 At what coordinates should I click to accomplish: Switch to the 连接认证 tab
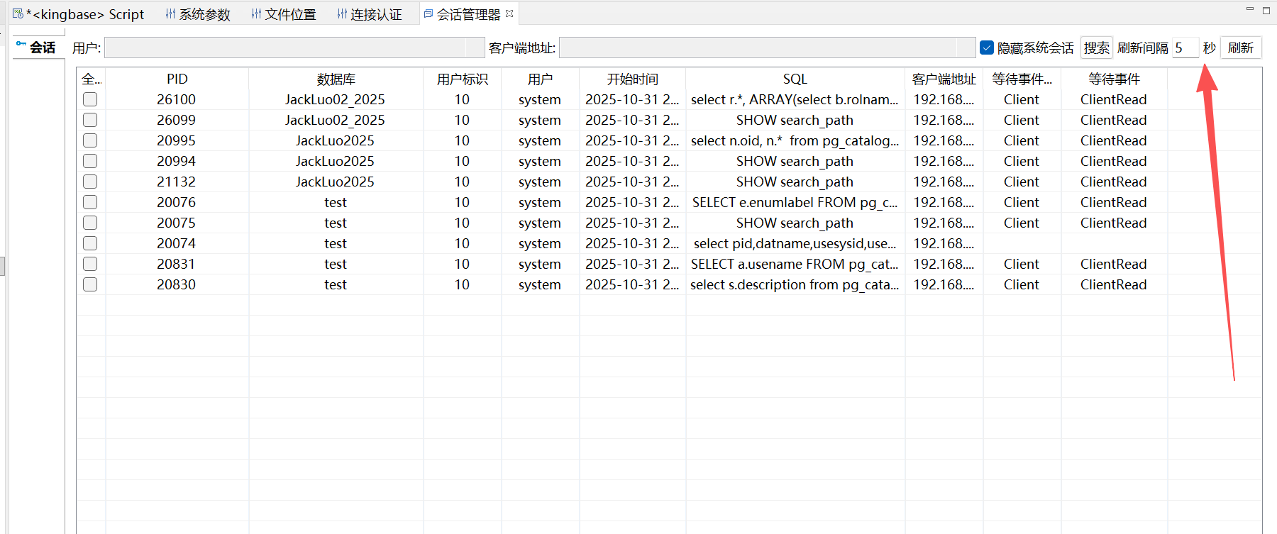click(x=370, y=14)
